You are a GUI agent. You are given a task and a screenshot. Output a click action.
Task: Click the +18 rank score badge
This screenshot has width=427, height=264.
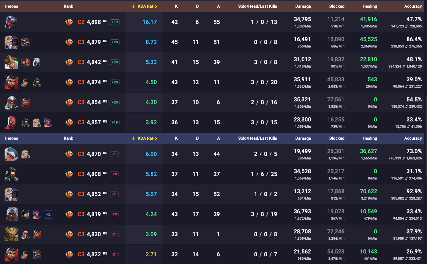coord(115,122)
